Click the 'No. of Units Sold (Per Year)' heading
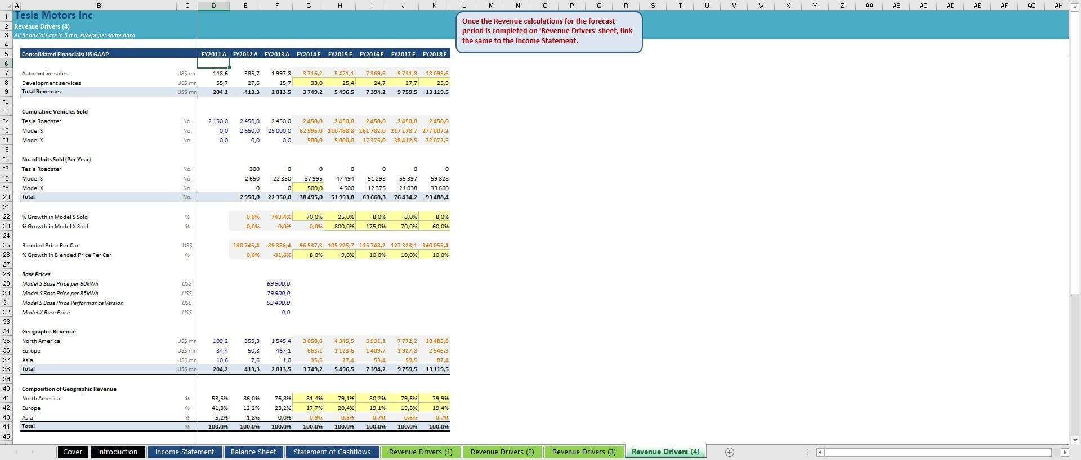The height and width of the screenshot is (460, 1081). tap(56, 159)
